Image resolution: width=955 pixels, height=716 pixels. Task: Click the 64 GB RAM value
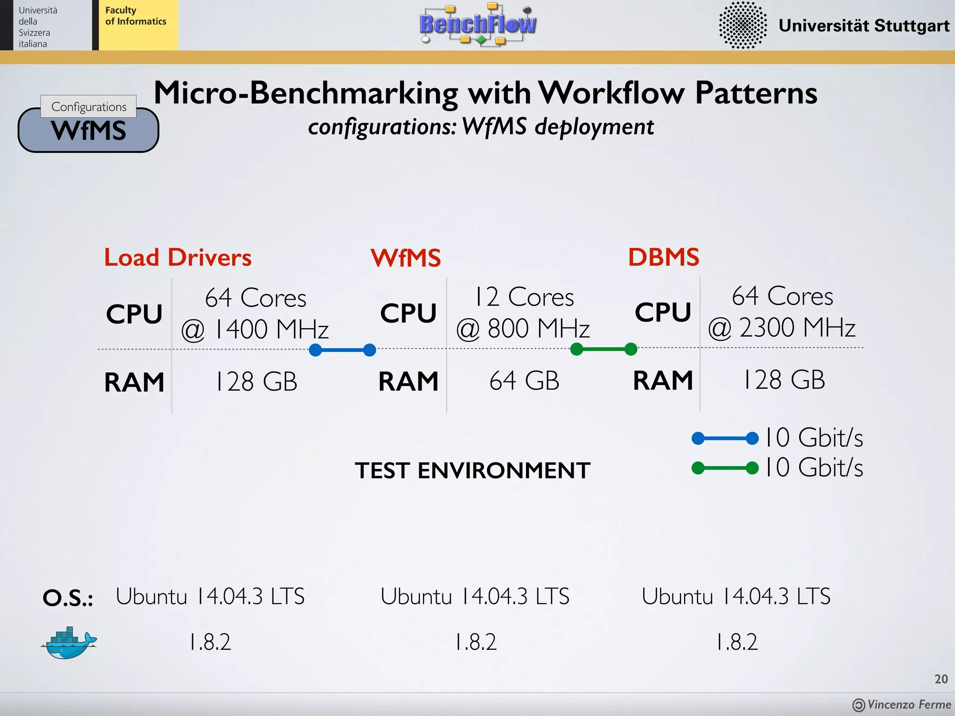524,380
